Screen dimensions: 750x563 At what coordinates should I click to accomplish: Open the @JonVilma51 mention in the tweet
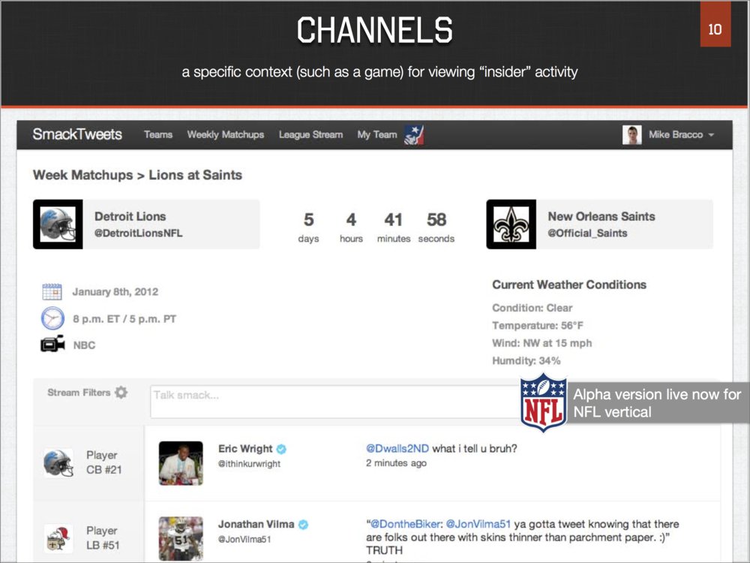click(478, 524)
